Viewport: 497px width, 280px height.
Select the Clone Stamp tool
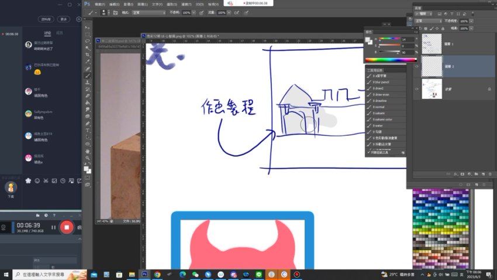click(88, 82)
